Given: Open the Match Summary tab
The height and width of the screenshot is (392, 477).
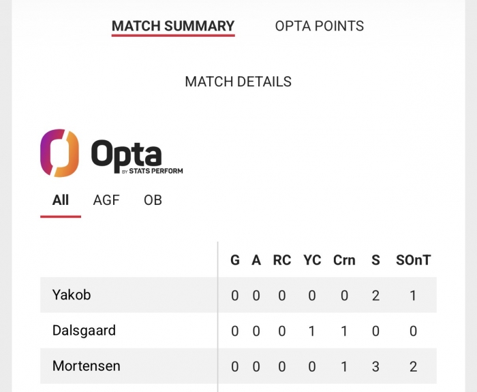Looking at the screenshot, I should point(173,27).
